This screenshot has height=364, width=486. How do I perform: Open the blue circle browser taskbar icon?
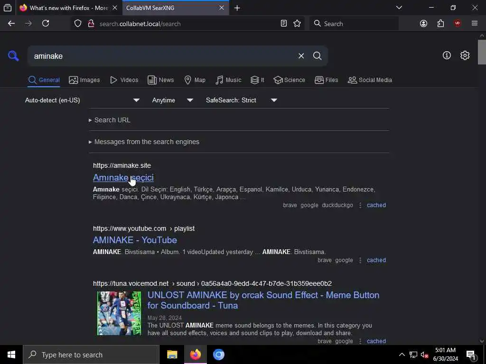tap(218, 355)
